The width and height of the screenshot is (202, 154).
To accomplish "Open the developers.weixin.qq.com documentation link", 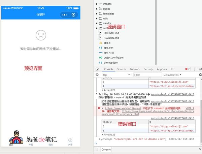I will (x=148, y=113).
